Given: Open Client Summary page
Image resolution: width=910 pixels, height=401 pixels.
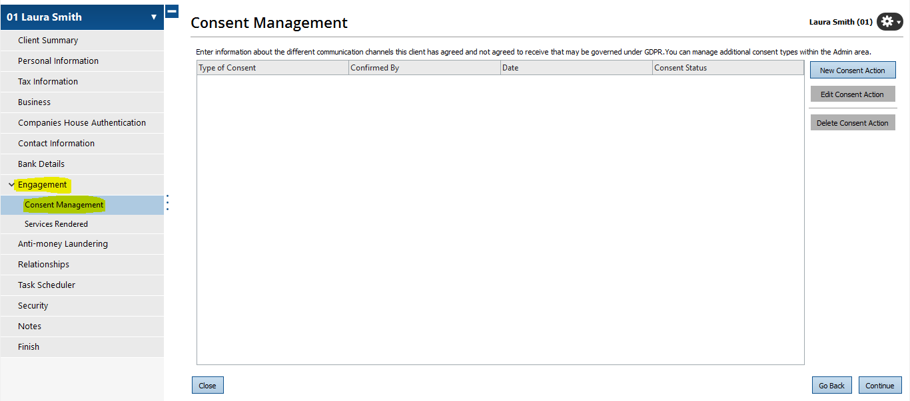Looking at the screenshot, I should [x=48, y=41].
